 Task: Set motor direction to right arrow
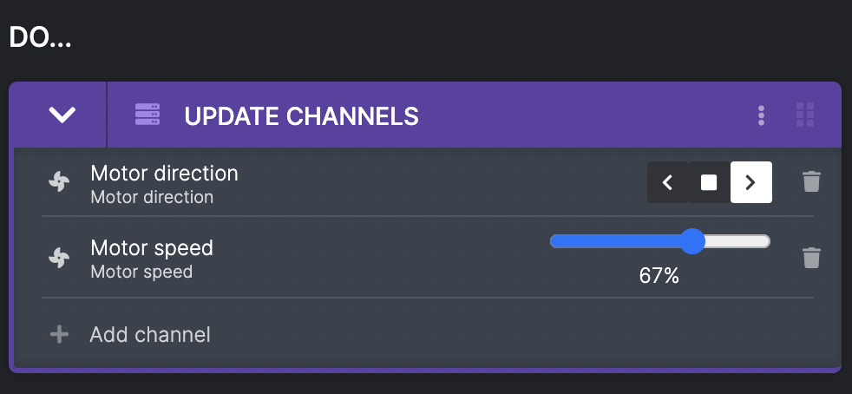tap(751, 182)
